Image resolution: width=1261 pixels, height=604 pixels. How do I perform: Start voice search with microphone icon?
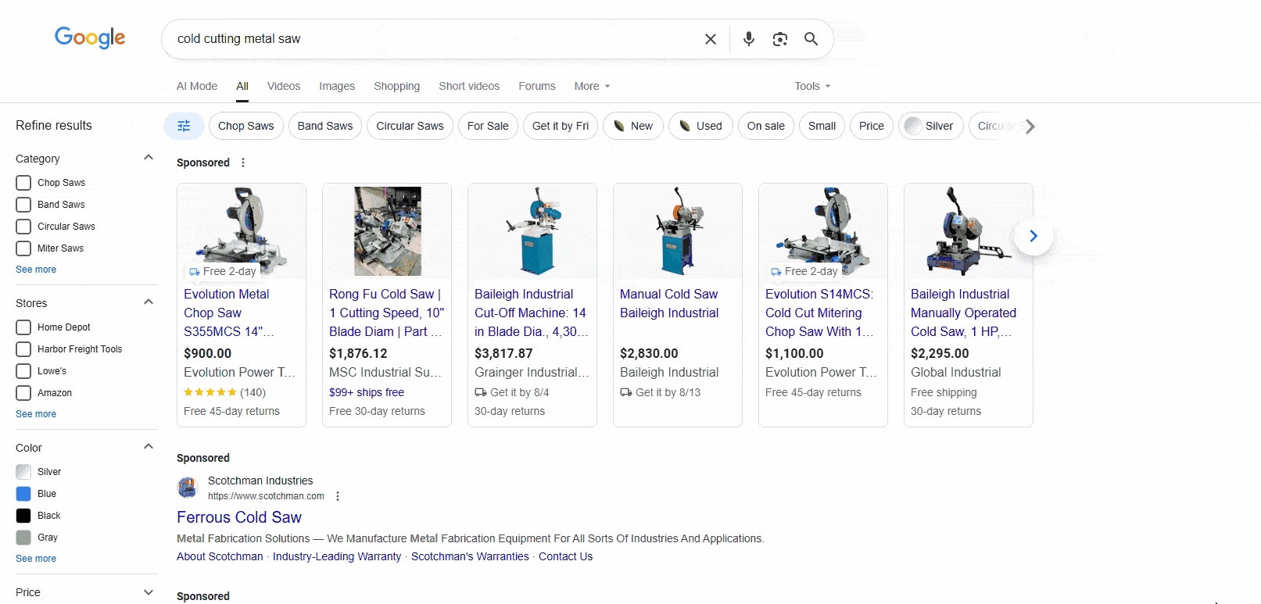click(749, 39)
